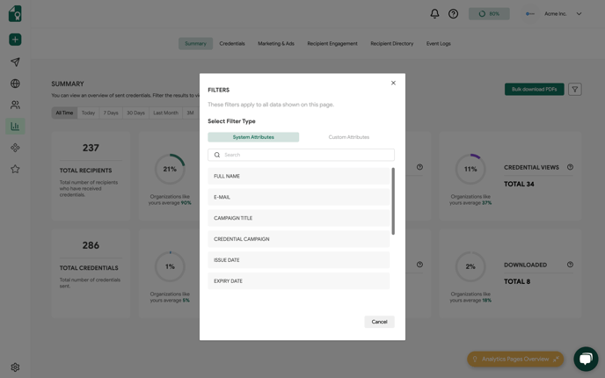Choose the EXPIRY DATE filter attribute
Screen dimensions: 605x378
point(299,281)
